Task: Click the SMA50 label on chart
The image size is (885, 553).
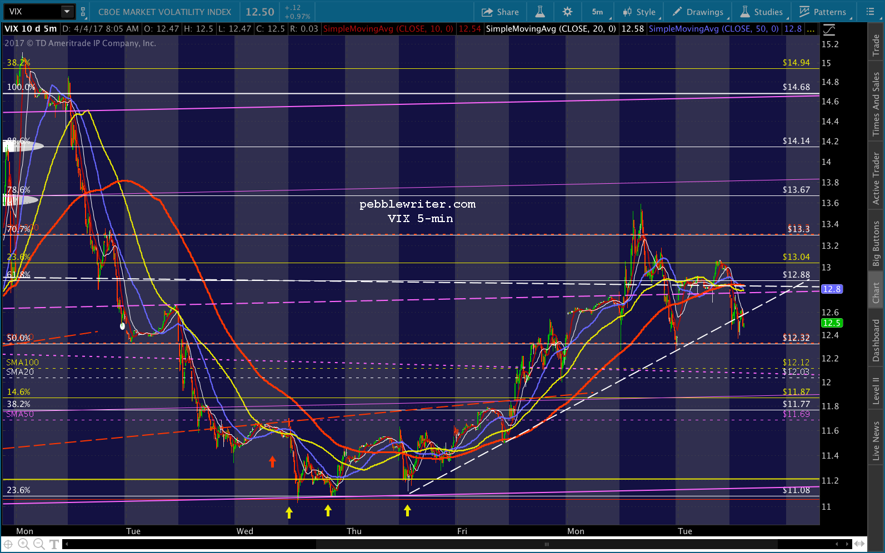Action: tap(20, 414)
